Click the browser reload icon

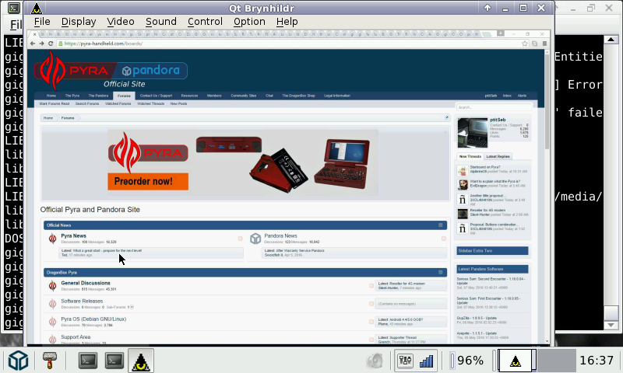tap(51, 44)
